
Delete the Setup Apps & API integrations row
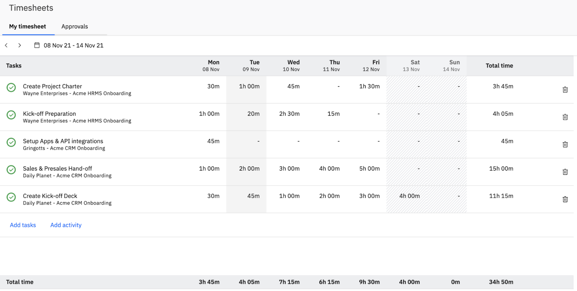click(565, 144)
